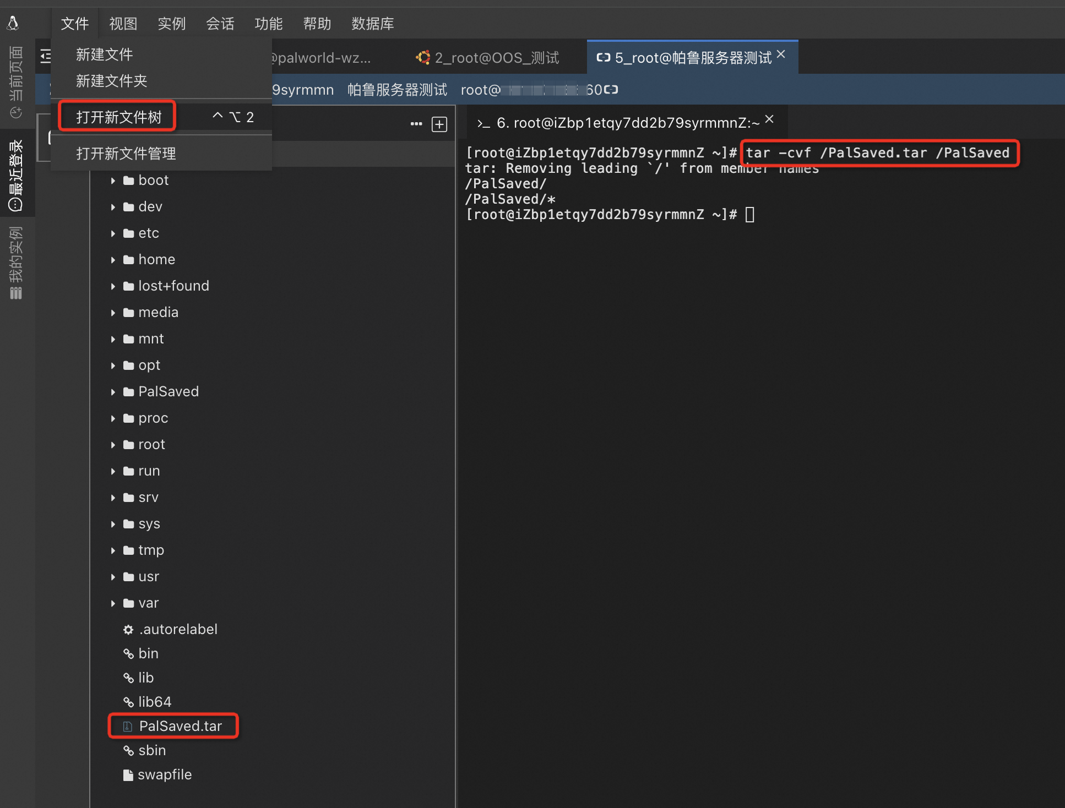Screen dimensions: 1065x808
Task: Click the three-dots more options icon
Action: click(x=416, y=124)
